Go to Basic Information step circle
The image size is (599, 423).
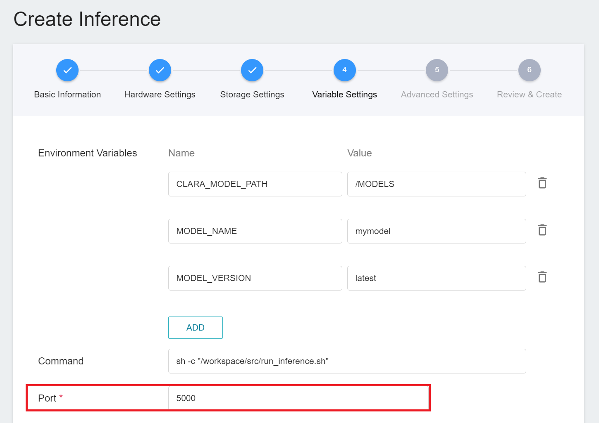(x=67, y=70)
